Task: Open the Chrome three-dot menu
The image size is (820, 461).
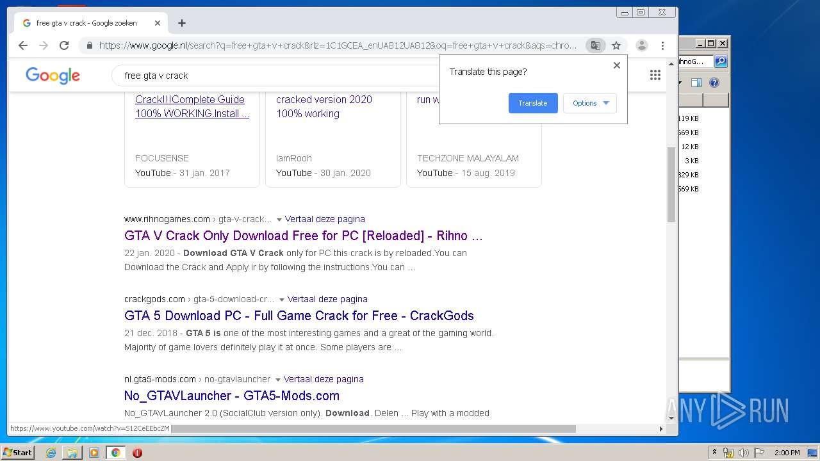Action: pos(662,45)
